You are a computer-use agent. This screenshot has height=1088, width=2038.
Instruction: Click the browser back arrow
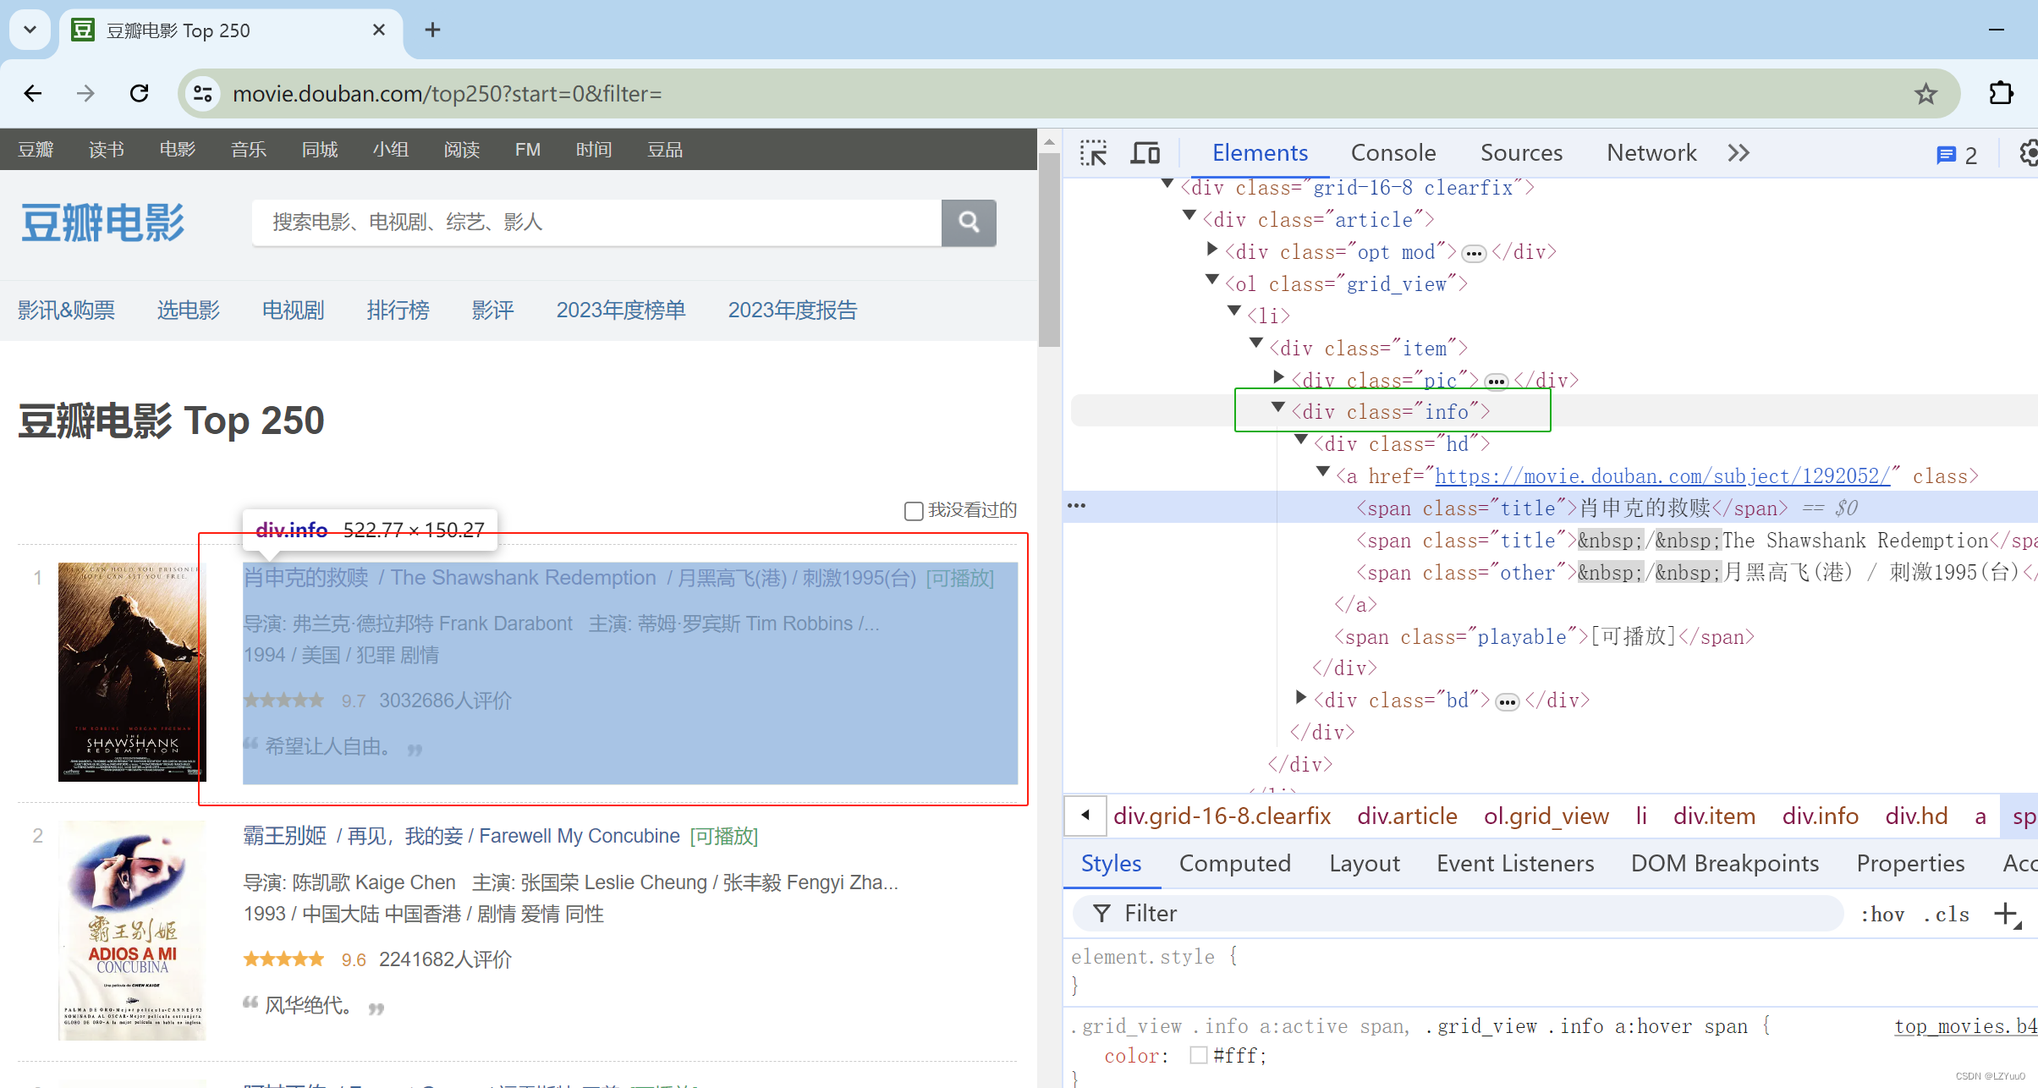click(33, 93)
